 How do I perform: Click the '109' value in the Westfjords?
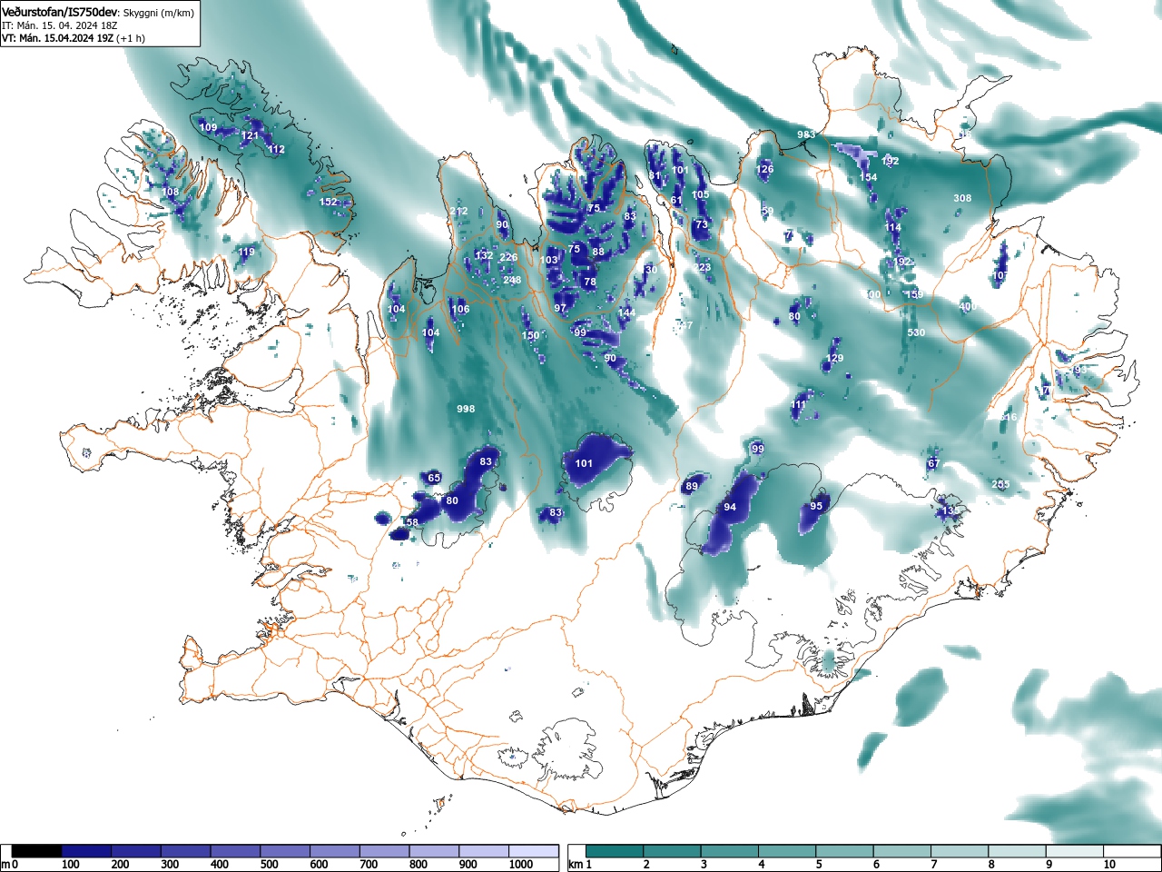pyautogui.click(x=208, y=127)
